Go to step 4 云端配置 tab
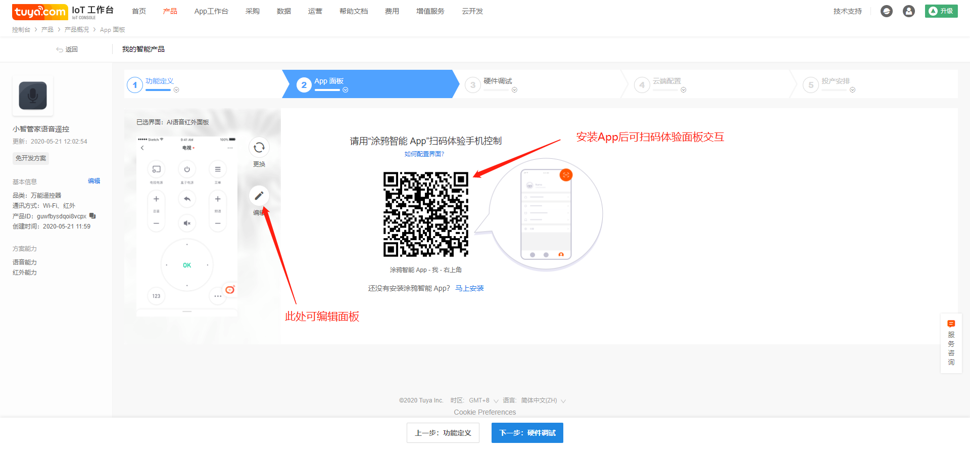The image size is (970, 449). click(x=666, y=81)
